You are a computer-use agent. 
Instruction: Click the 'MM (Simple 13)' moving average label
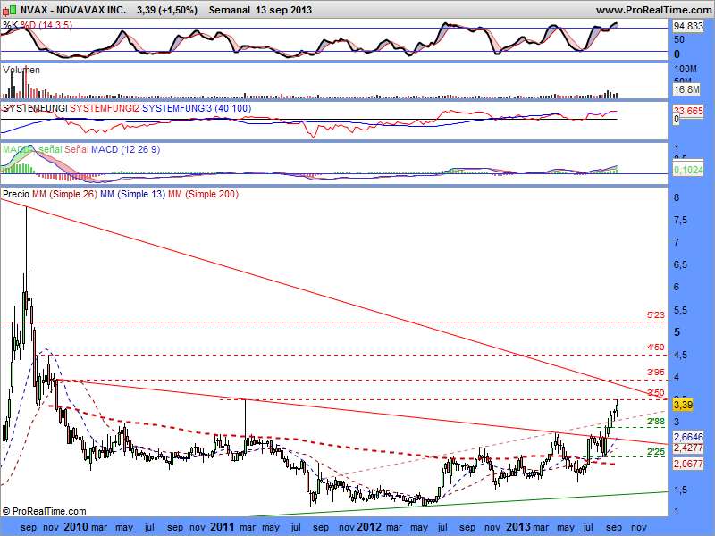132,194
